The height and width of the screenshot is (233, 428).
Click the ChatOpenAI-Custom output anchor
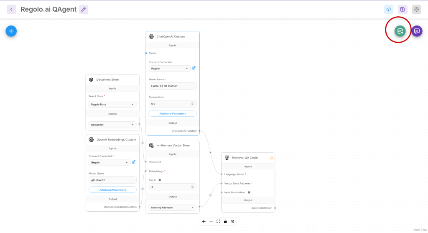[x=199, y=131]
